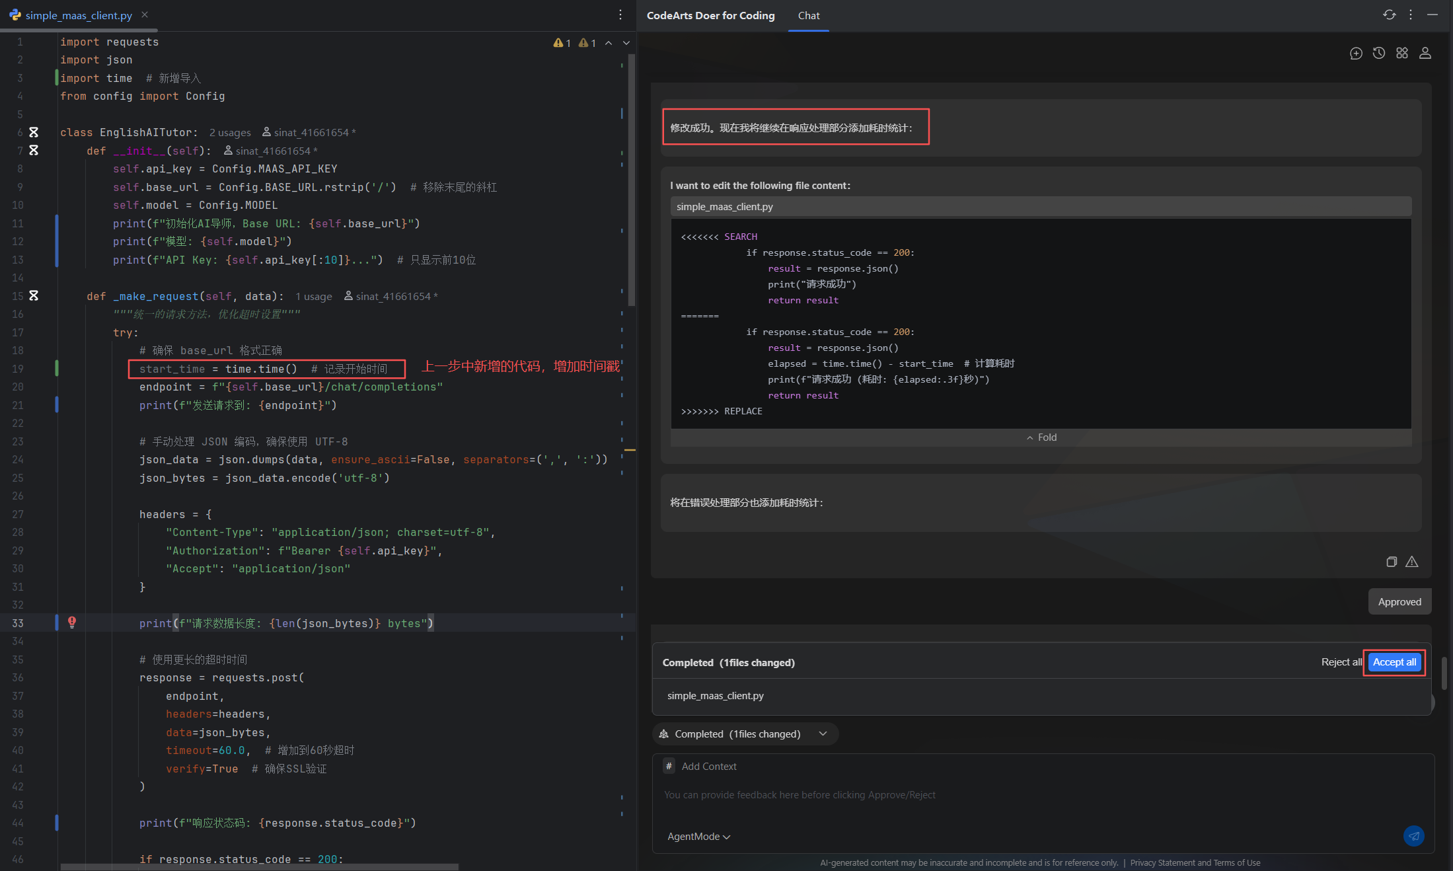The width and height of the screenshot is (1453, 871).
Task: Click Reject all changes
Action: tap(1341, 662)
